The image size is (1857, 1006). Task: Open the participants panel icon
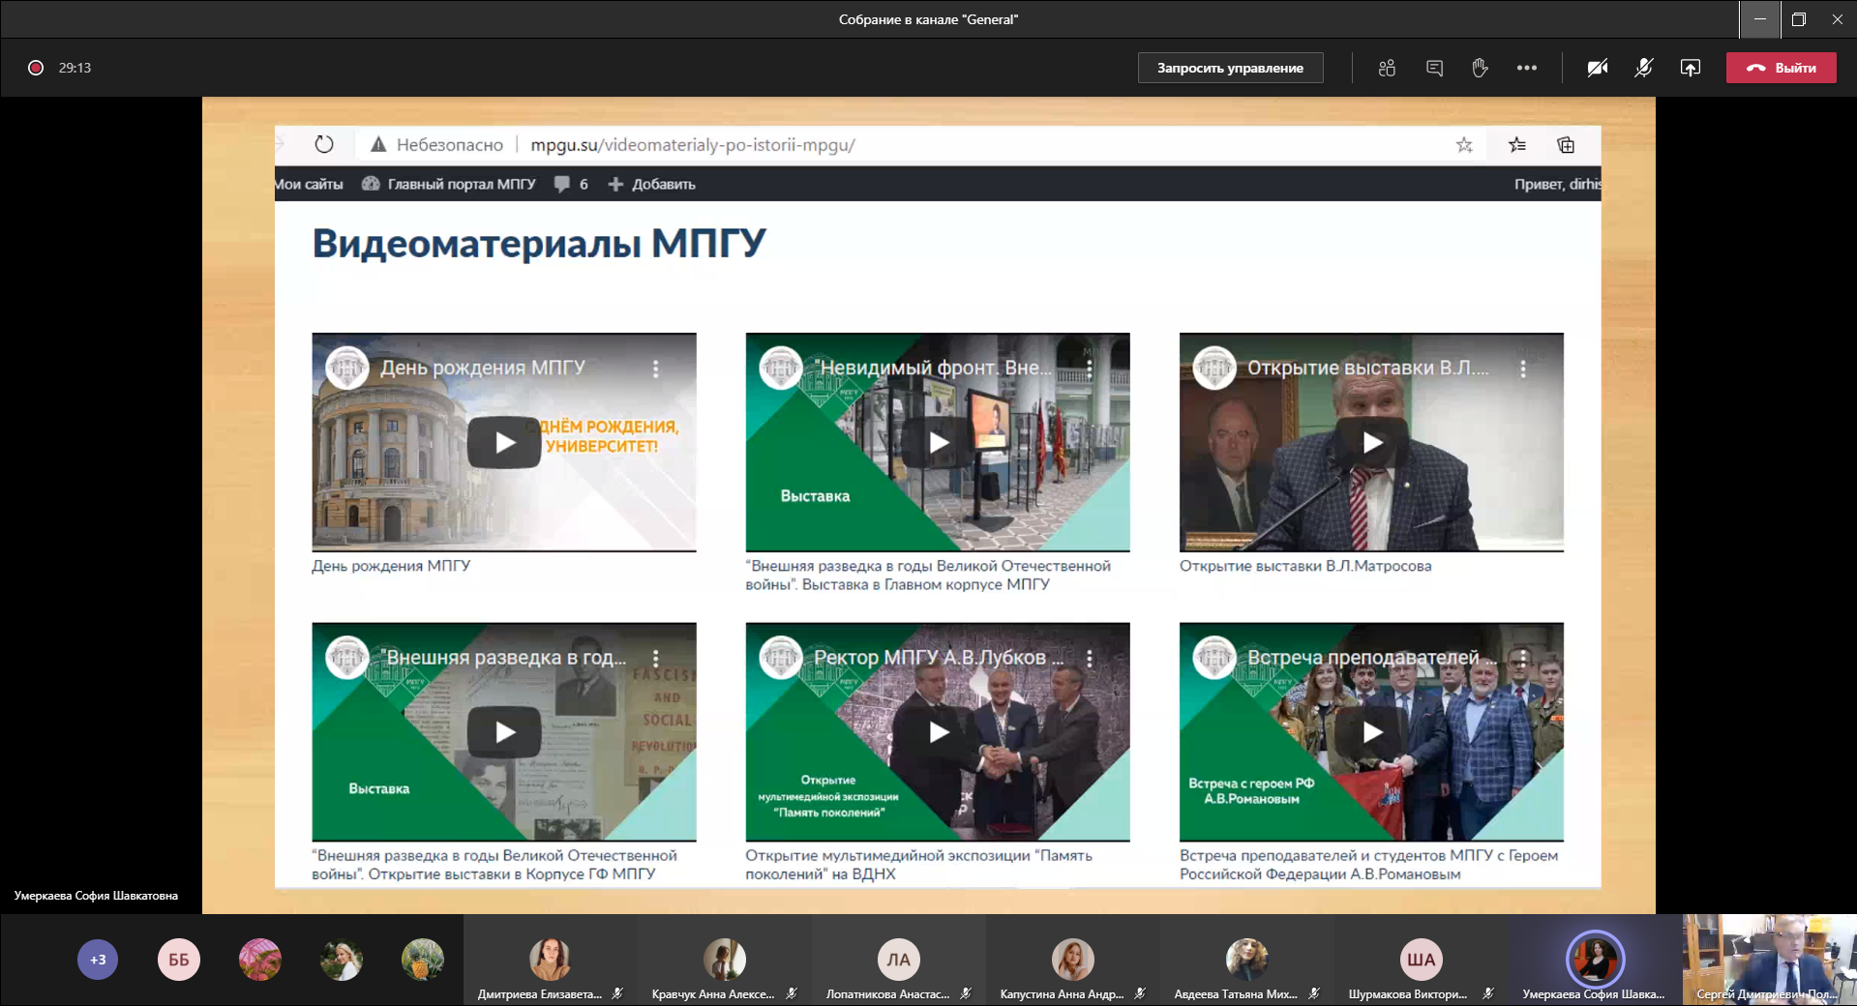click(x=1387, y=68)
